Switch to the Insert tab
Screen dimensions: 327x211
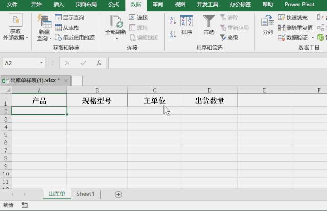[x=58, y=4]
